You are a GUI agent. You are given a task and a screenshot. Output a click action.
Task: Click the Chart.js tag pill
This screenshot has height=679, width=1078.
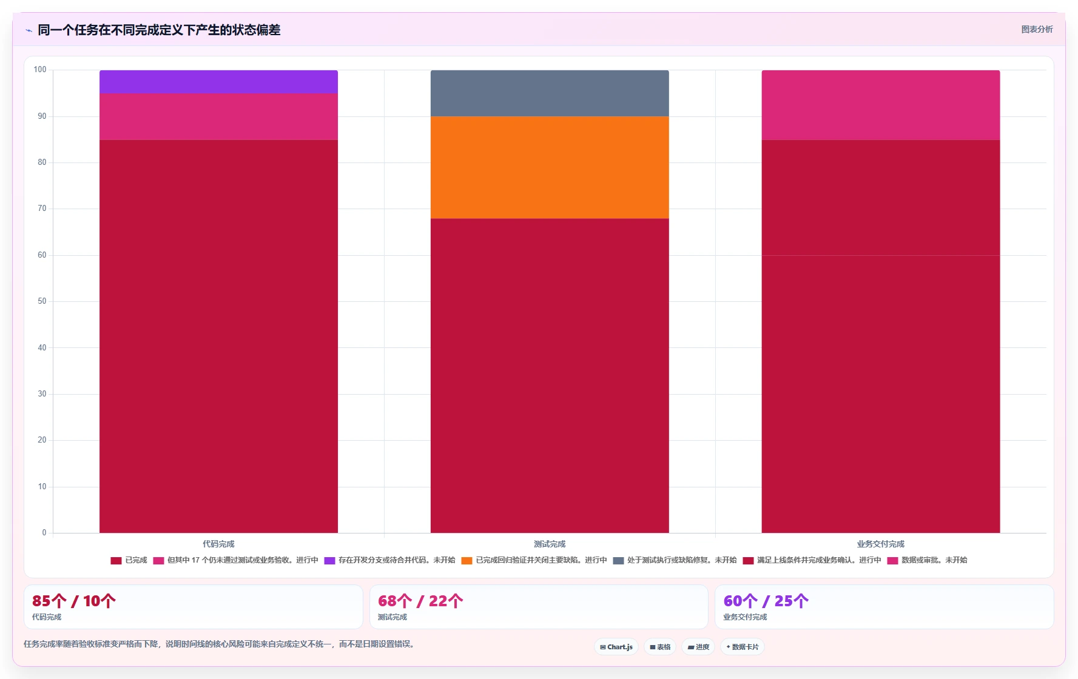point(616,647)
